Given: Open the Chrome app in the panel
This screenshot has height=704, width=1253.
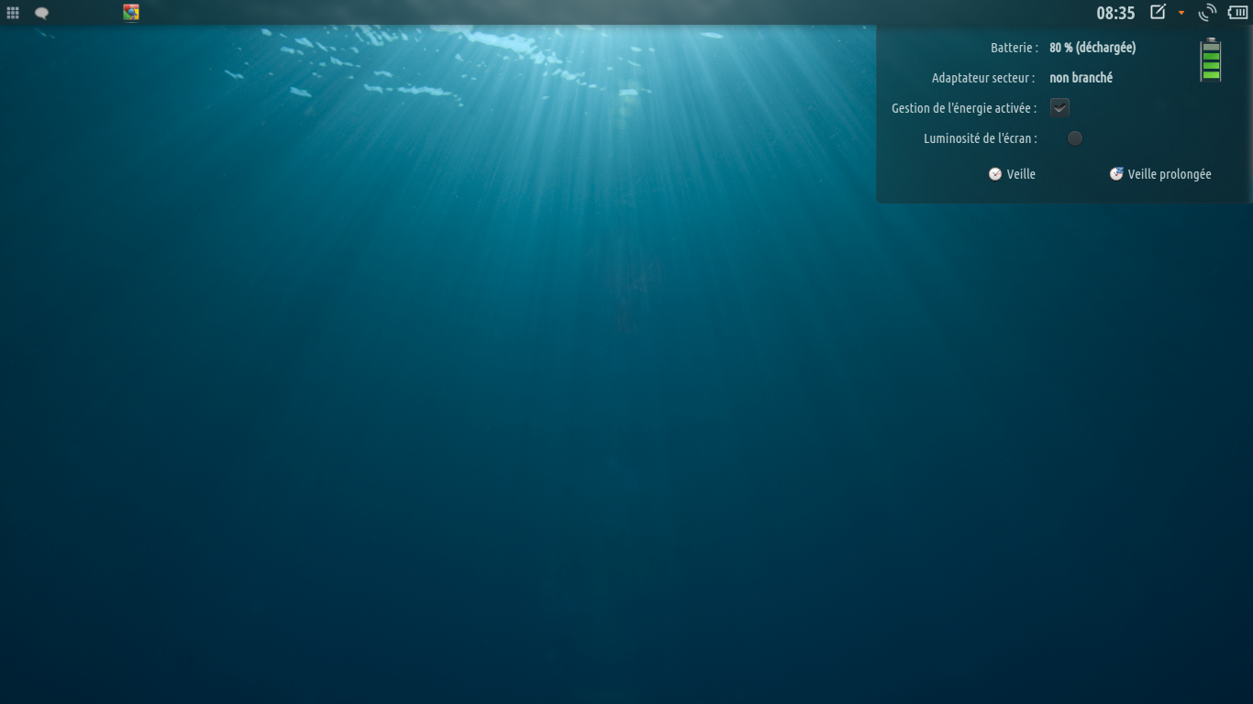Looking at the screenshot, I should [131, 13].
